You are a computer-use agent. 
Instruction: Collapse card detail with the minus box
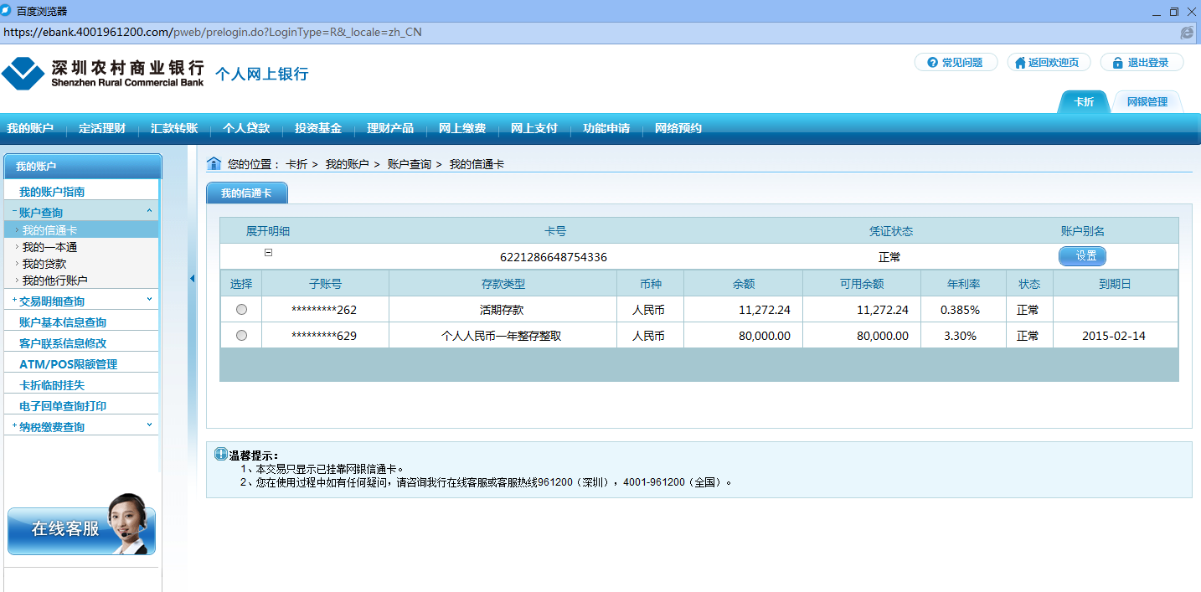[x=268, y=253]
